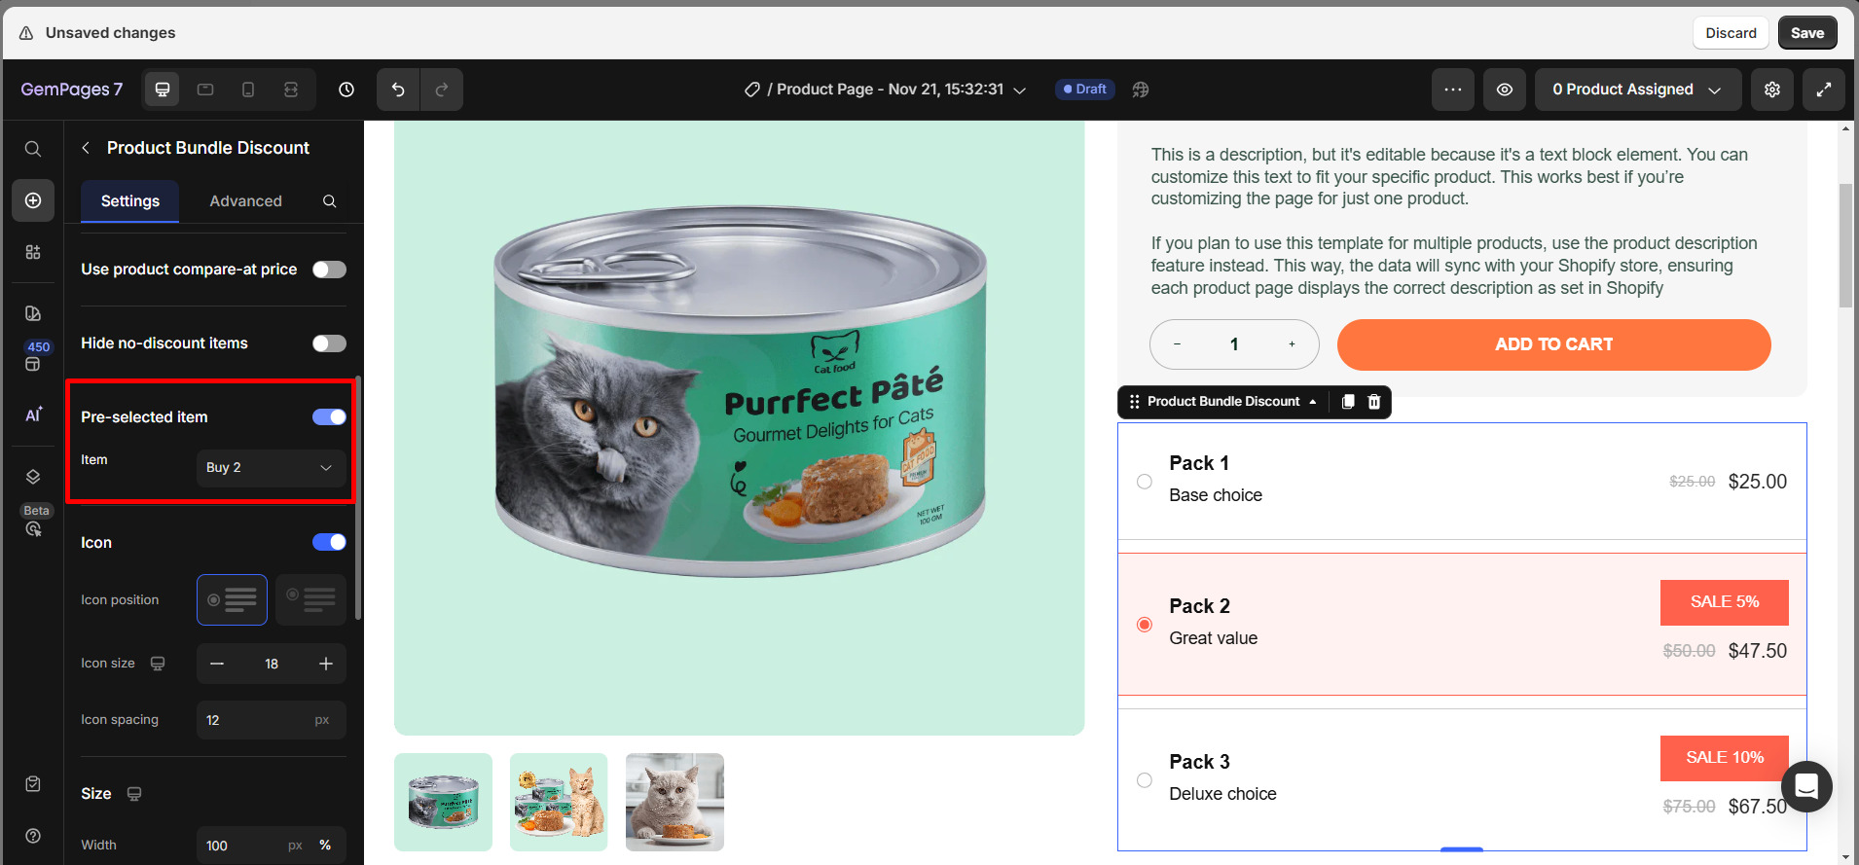
Task: Undo the last change
Action: (396, 89)
